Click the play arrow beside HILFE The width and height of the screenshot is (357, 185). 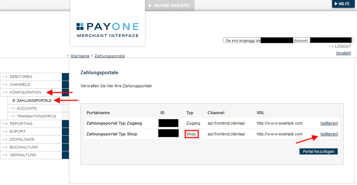[336, 4]
